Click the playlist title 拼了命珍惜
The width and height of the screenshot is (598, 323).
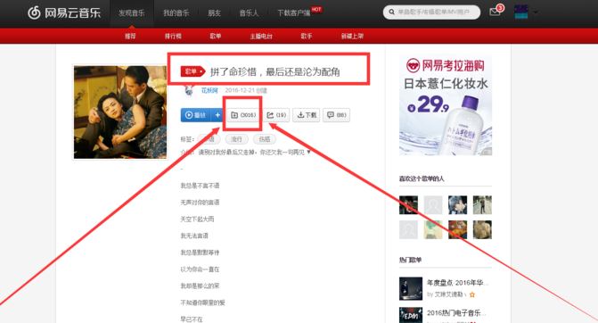point(274,71)
